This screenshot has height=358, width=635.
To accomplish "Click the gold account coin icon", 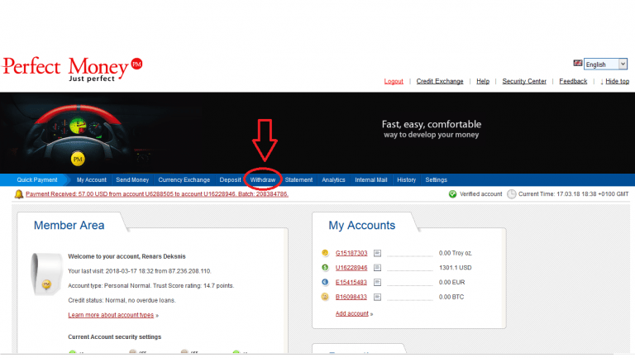I will click(x=326, y=253).
